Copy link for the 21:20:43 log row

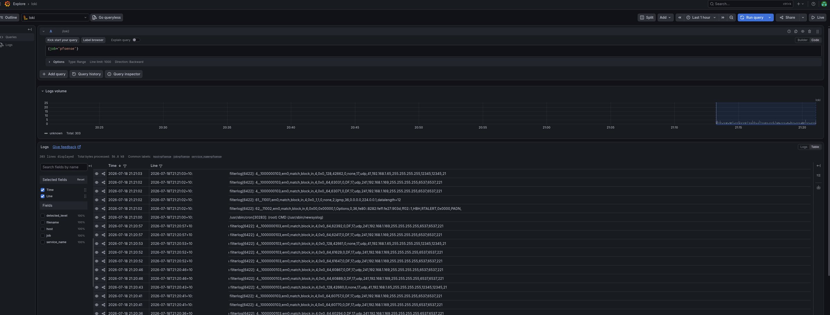click(x=103, y=287)
